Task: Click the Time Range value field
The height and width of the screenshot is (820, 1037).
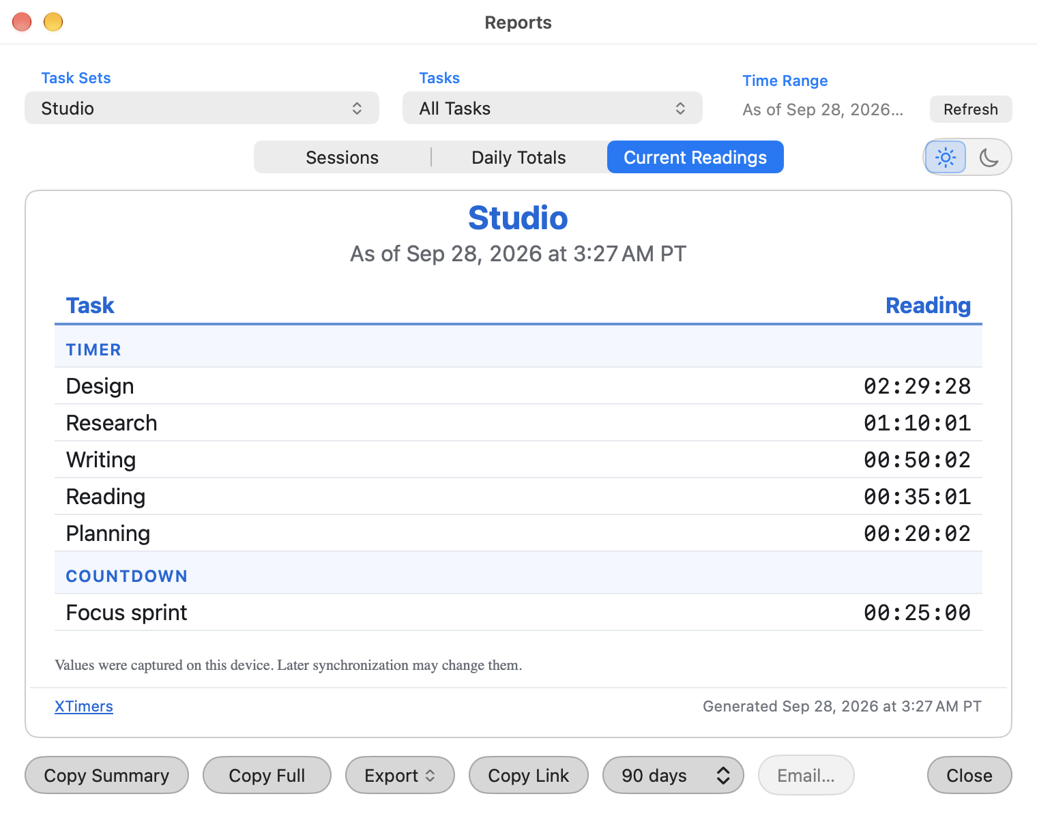Action: point(823,110)
